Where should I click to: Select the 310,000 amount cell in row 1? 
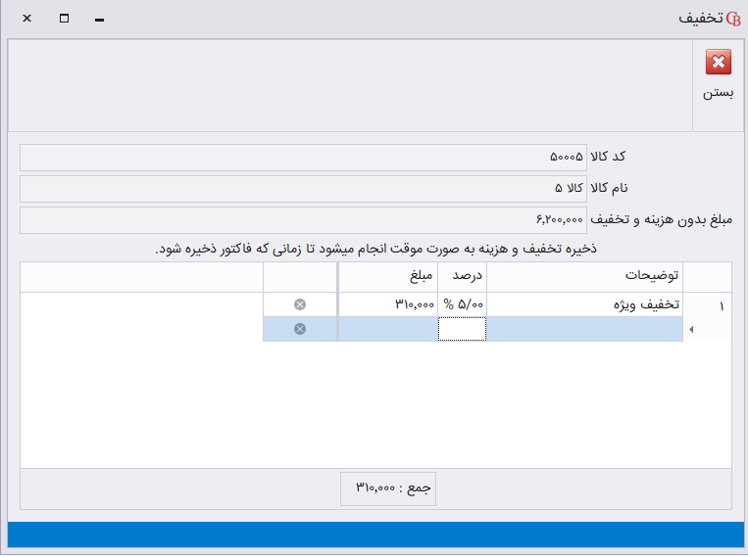coord(387,304)
